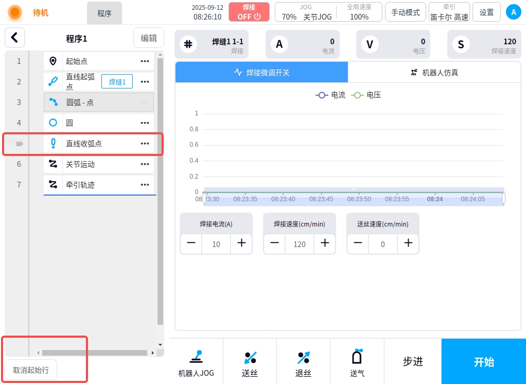Screen dimensions: 526x384
Task: Open the three-dot menu for 关节运动
Action: (x=145, y=164)
